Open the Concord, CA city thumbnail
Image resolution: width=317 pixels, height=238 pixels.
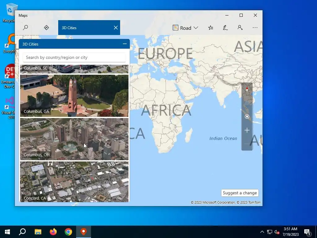74,182
